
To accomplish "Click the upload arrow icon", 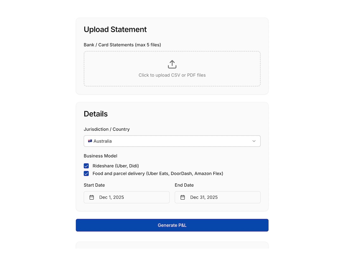I will (x=172, y=64).
